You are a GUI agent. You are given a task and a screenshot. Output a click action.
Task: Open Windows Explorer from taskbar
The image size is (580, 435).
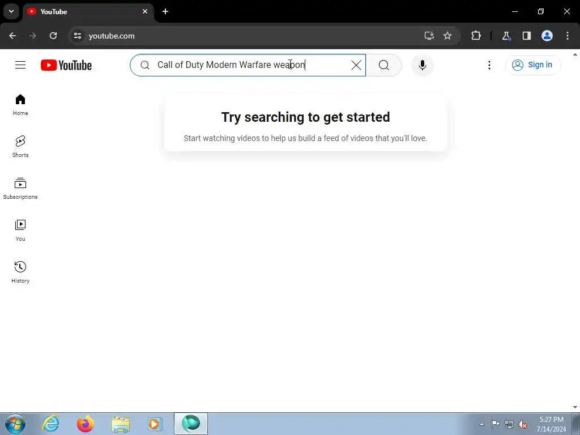[x=121, y=424]
